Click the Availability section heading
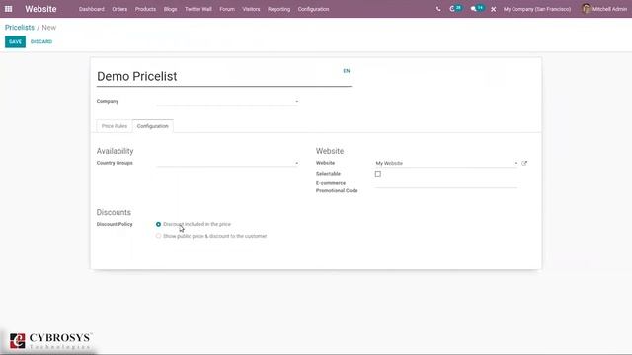 [x=115, y=151]
